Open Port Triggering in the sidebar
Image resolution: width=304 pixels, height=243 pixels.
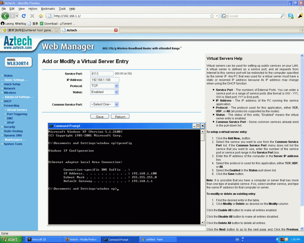17,114
